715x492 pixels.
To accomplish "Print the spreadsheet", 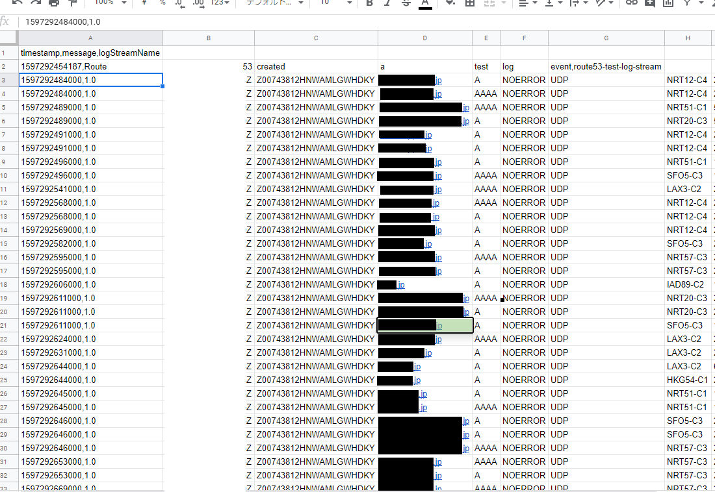I will click(x=54, y=3).
